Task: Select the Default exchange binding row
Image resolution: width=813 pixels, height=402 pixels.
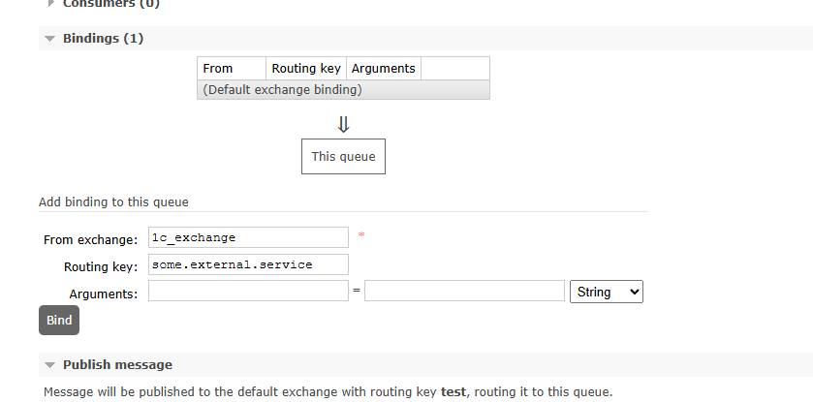Action: [343, 90]
